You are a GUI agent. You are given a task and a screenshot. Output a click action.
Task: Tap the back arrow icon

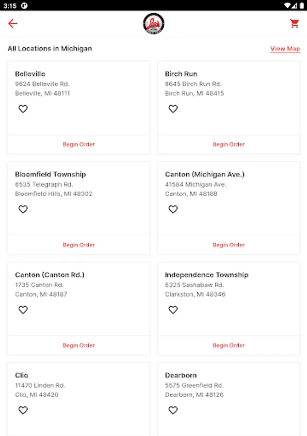[13, 23]
